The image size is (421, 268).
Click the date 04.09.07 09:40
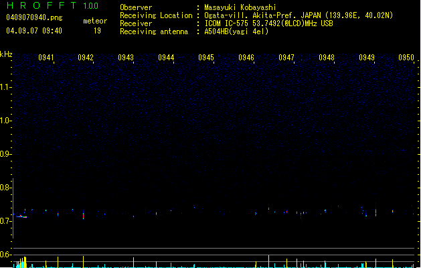coord(34,31)
